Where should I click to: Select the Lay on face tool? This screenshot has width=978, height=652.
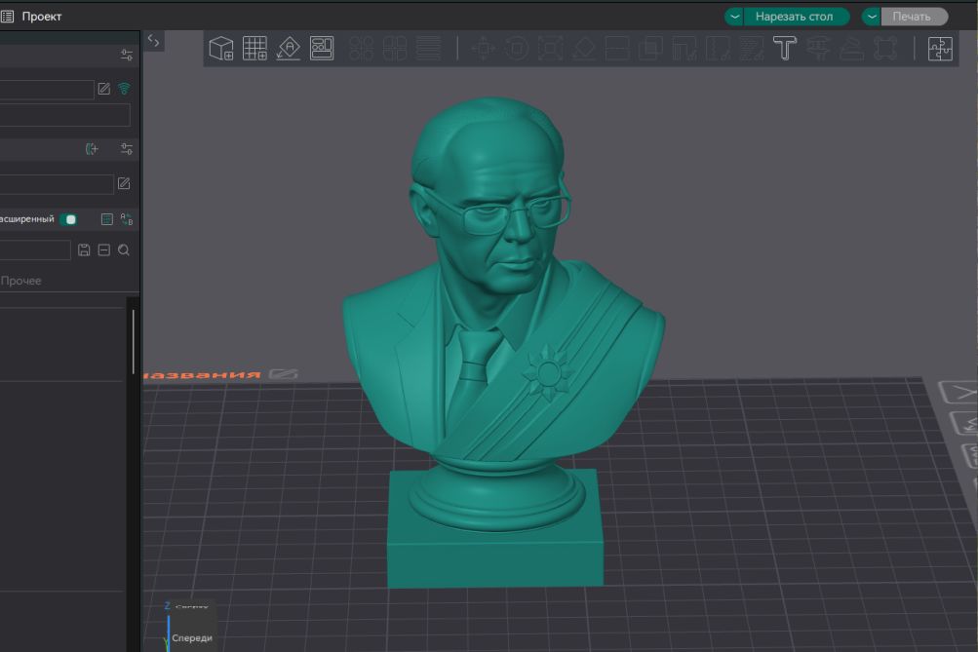584,48
